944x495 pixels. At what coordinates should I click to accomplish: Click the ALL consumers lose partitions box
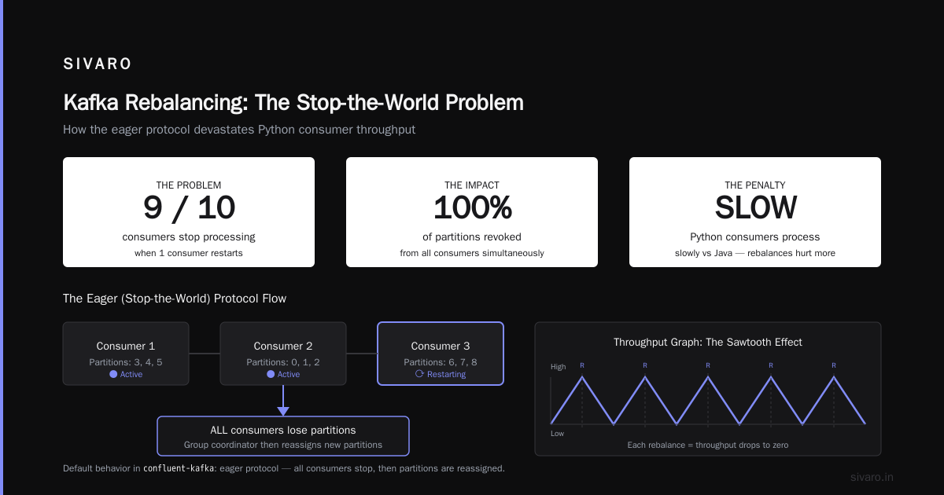point(283,436)
